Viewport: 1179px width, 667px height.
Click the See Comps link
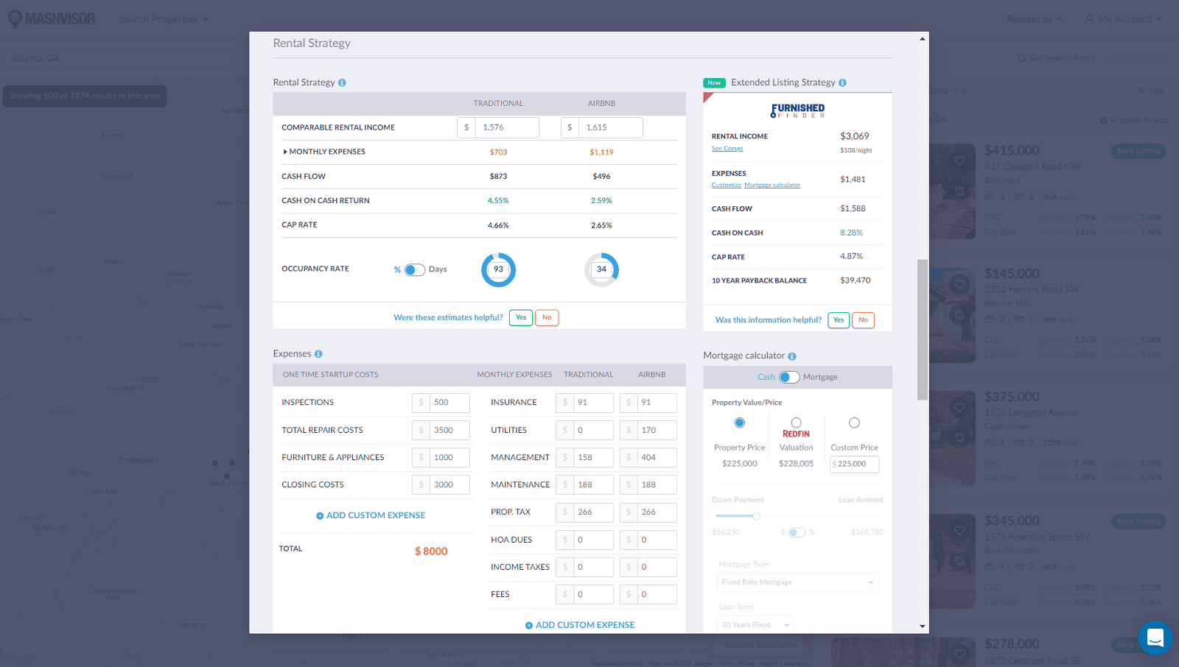pyautogui.click(x=727, y=149)
